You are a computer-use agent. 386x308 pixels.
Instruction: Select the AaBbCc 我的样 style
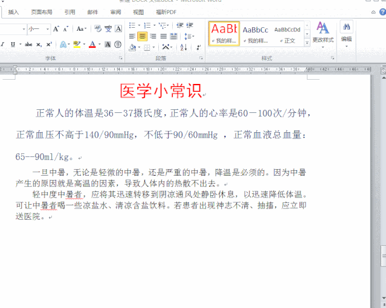coord(256,34)
